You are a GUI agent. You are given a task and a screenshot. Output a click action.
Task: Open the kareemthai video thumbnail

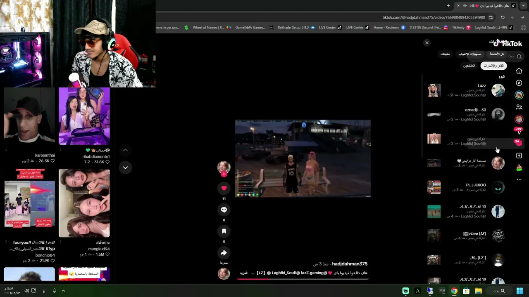click(x=29, y=116)
